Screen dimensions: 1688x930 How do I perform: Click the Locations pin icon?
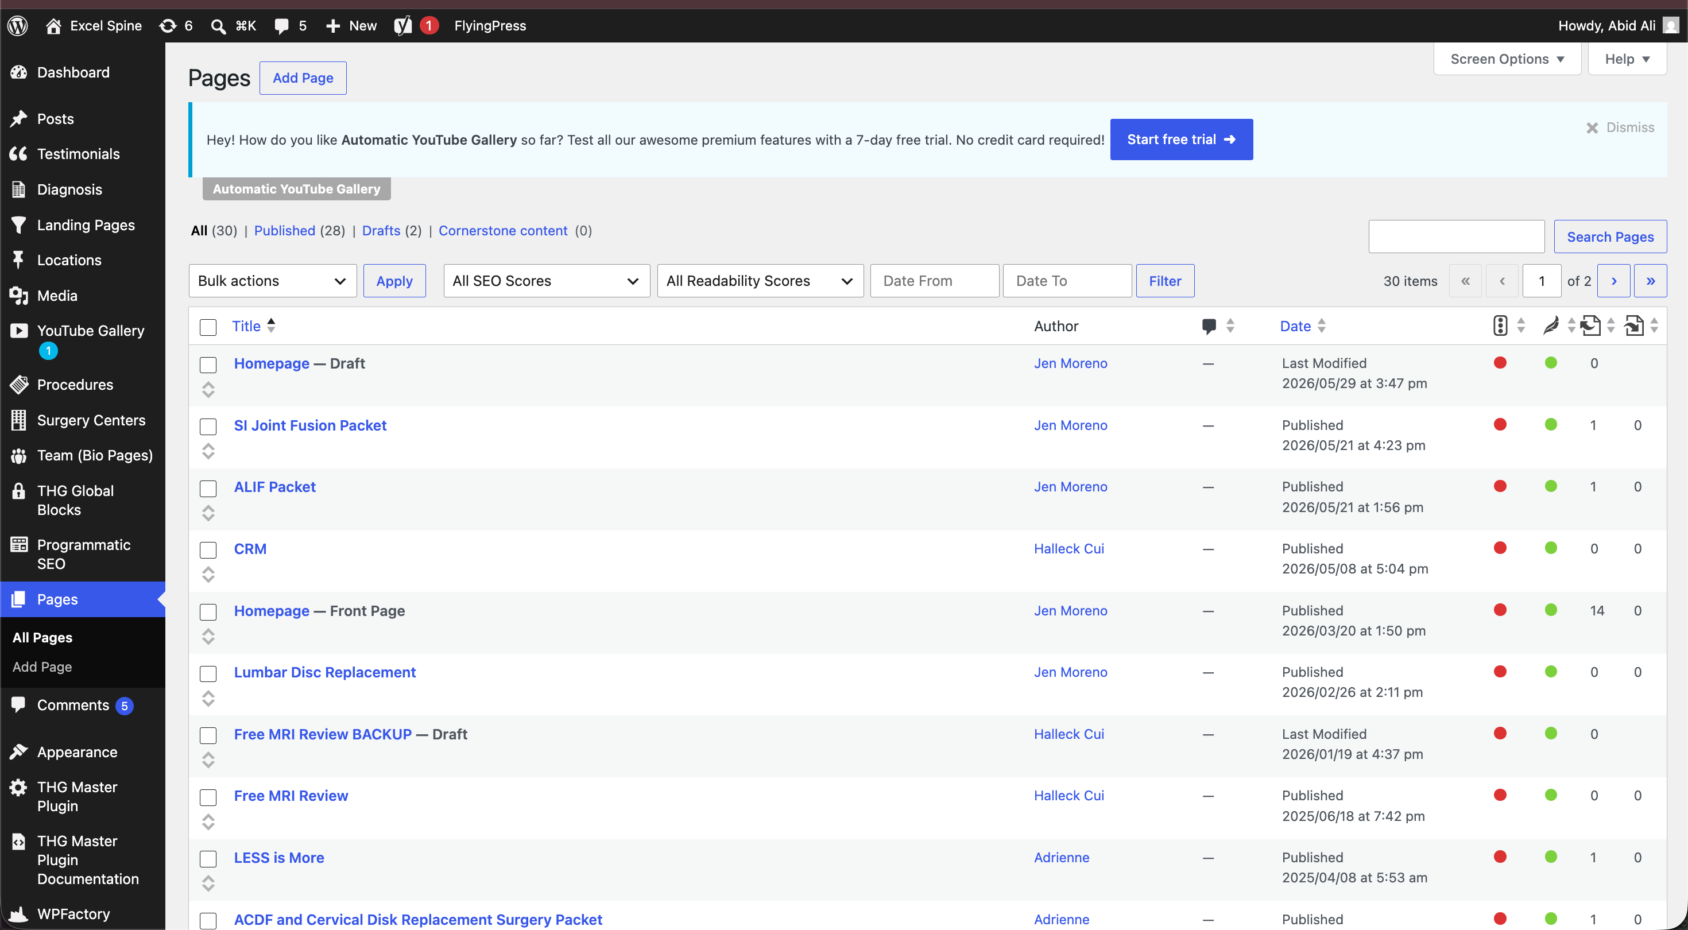pyautogui.click(x=19, y=260)
